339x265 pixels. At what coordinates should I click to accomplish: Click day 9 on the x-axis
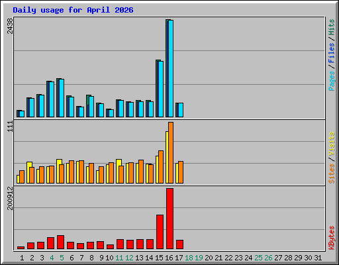[x=101, y=258]
